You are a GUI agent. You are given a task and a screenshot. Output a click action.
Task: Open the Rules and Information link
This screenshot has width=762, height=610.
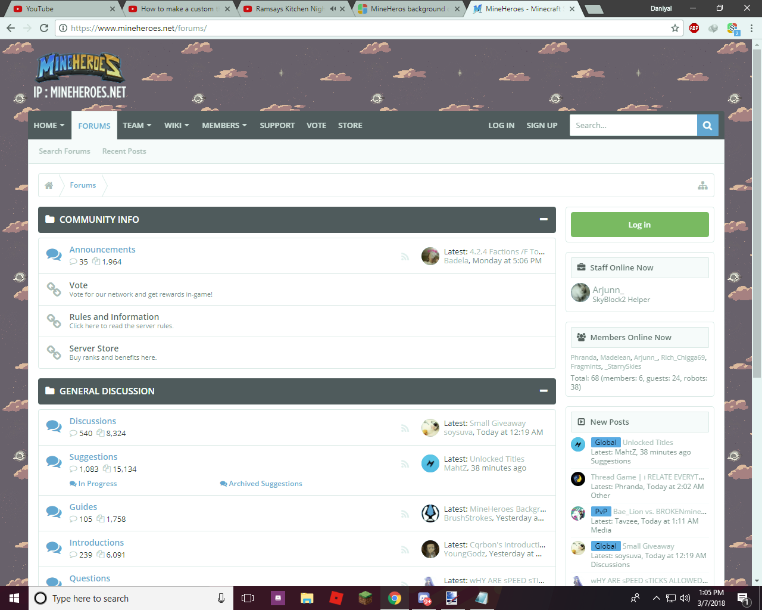point(114,317)
